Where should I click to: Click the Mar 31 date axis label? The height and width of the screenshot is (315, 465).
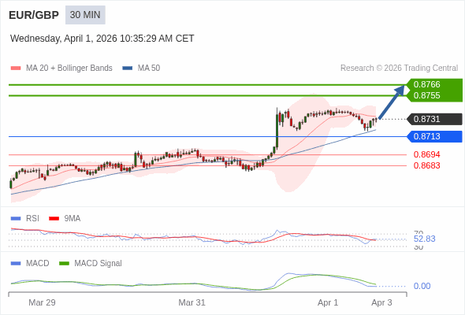tap(192, 302)
